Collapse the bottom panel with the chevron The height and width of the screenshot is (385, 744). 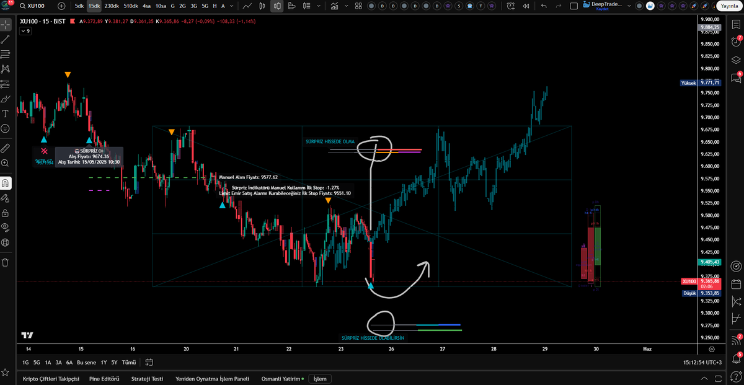704,378
